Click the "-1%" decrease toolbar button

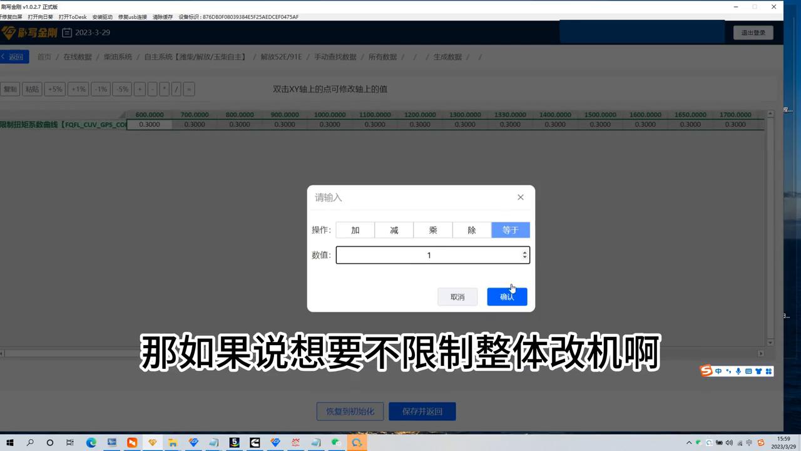click(100, 89)
